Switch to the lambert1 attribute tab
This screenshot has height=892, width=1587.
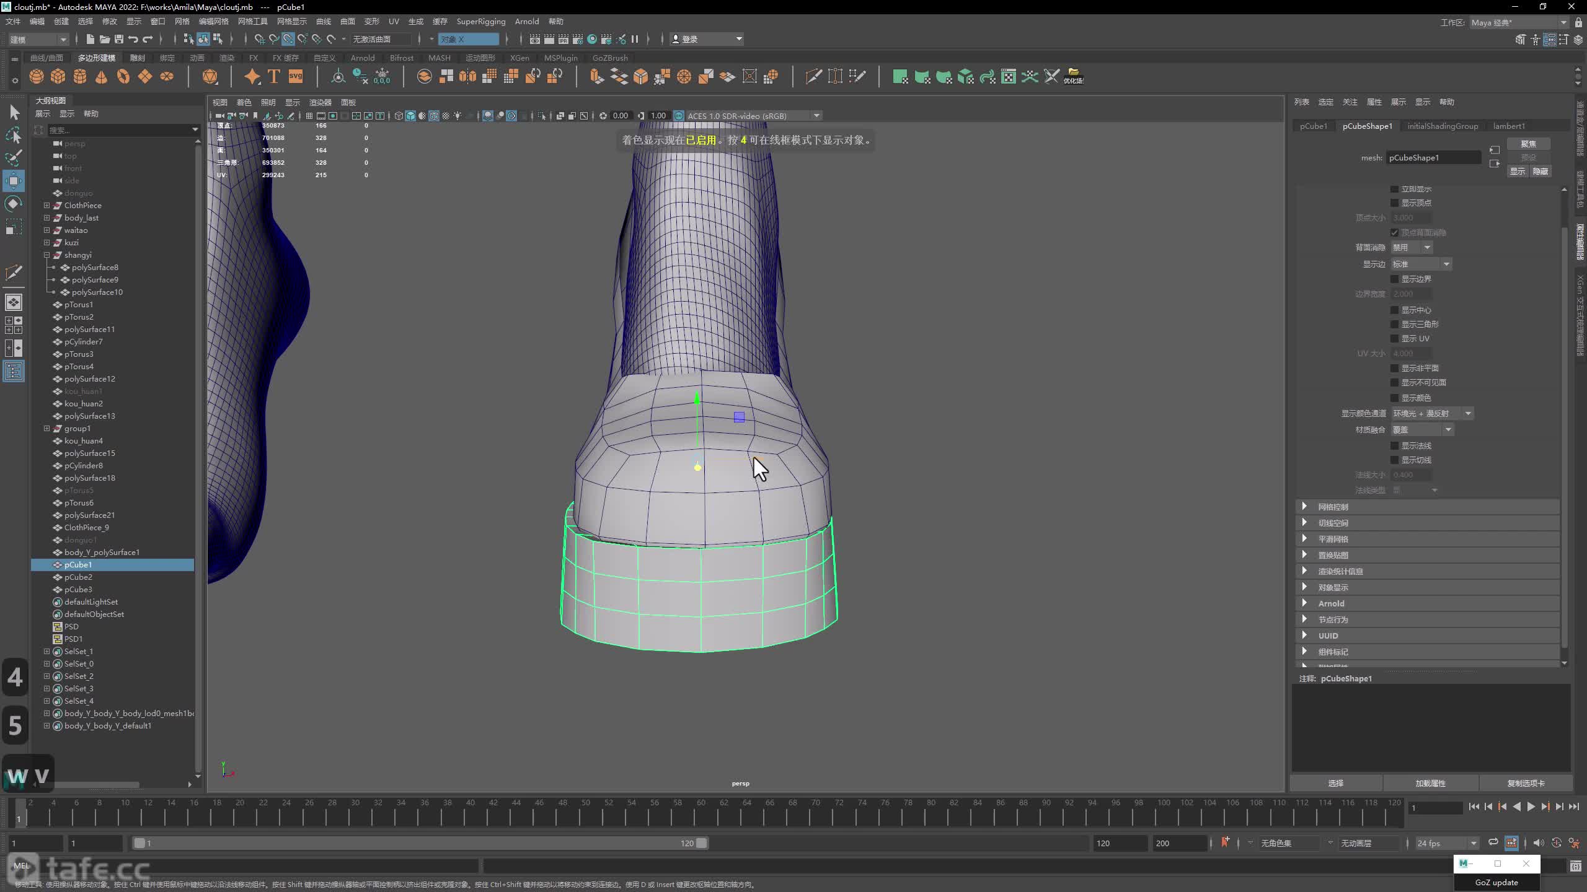pos(1509,126)
